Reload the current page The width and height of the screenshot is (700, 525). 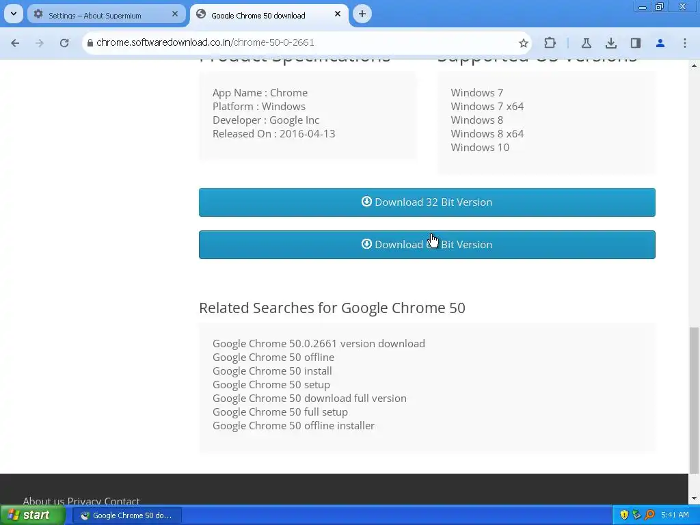click(x=64, y=43)
